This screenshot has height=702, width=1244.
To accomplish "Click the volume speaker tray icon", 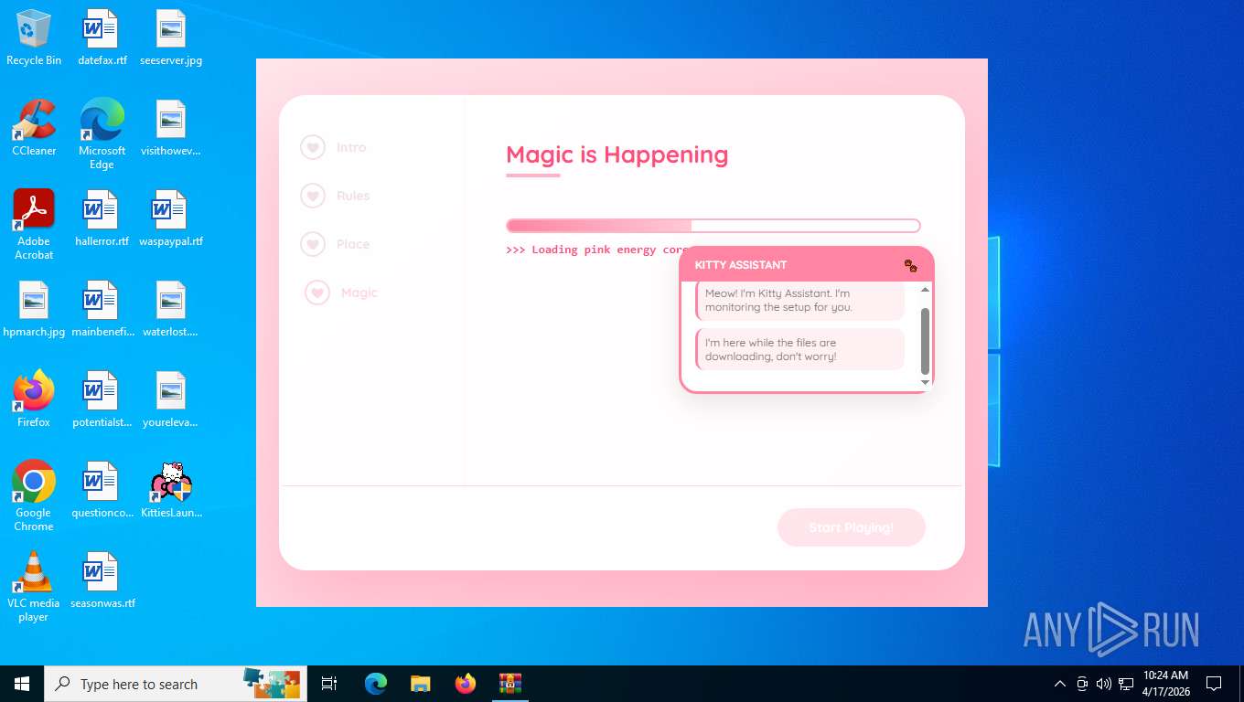I will (1103, 684).
